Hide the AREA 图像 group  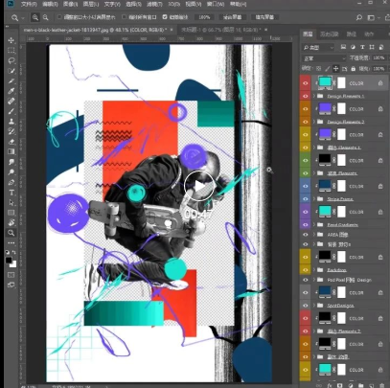tap(306, 235)
